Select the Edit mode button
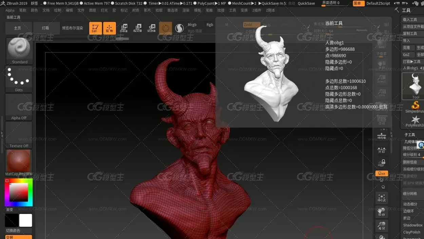Image resolution: width=424 pixels, height=239 pixels. tap(95, 28)
